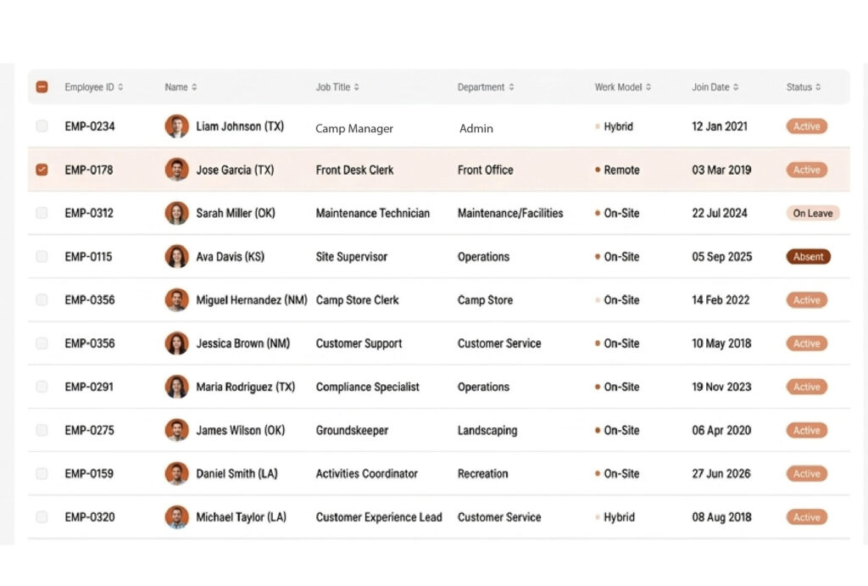Click the On Leave status badge
Viewport: 868px width, 586px height.
coord(812,214)
